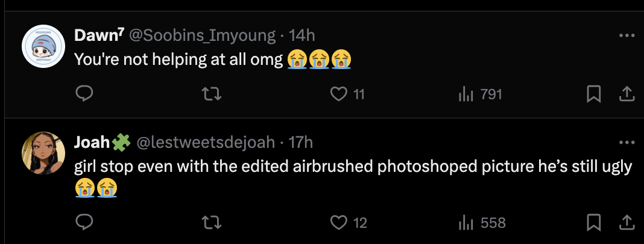Visit @lestweetsdejoah handle link
The width and height of the screenshot is (644, 244).
[207, 142]
